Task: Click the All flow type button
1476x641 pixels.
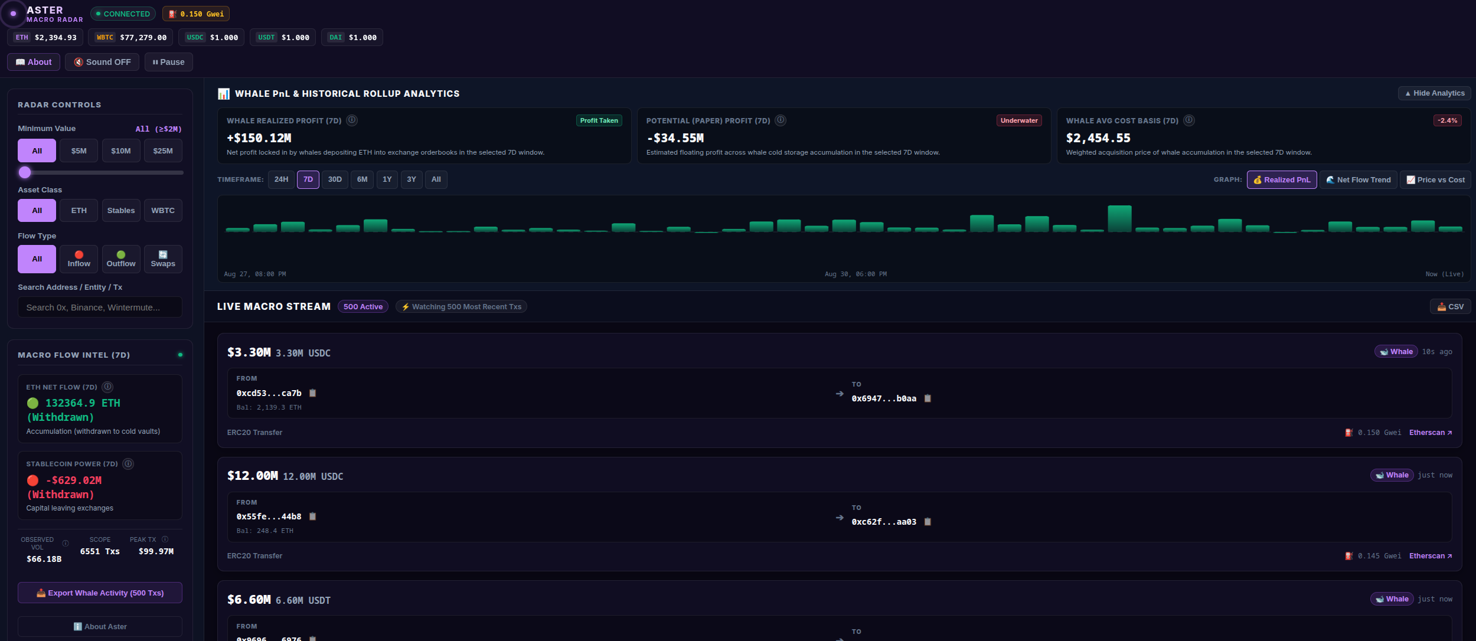Action: click(37, 259)
